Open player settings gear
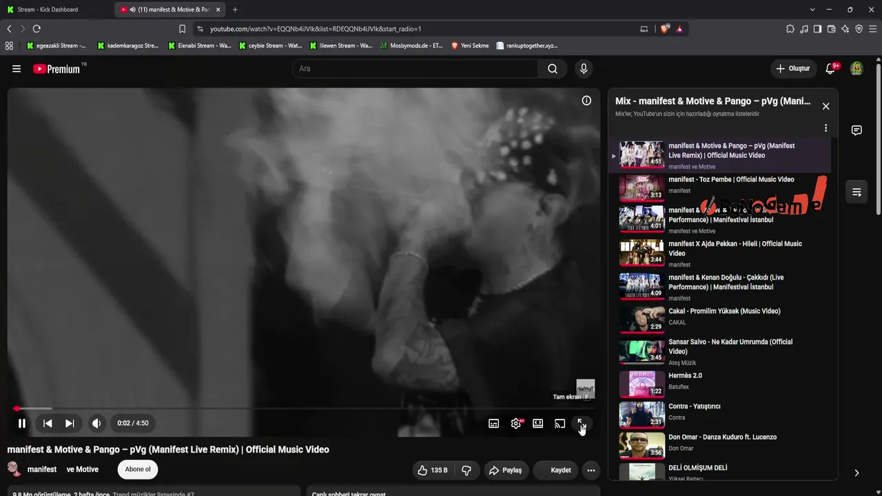The image size is (882, 496). tap(516, 424)
